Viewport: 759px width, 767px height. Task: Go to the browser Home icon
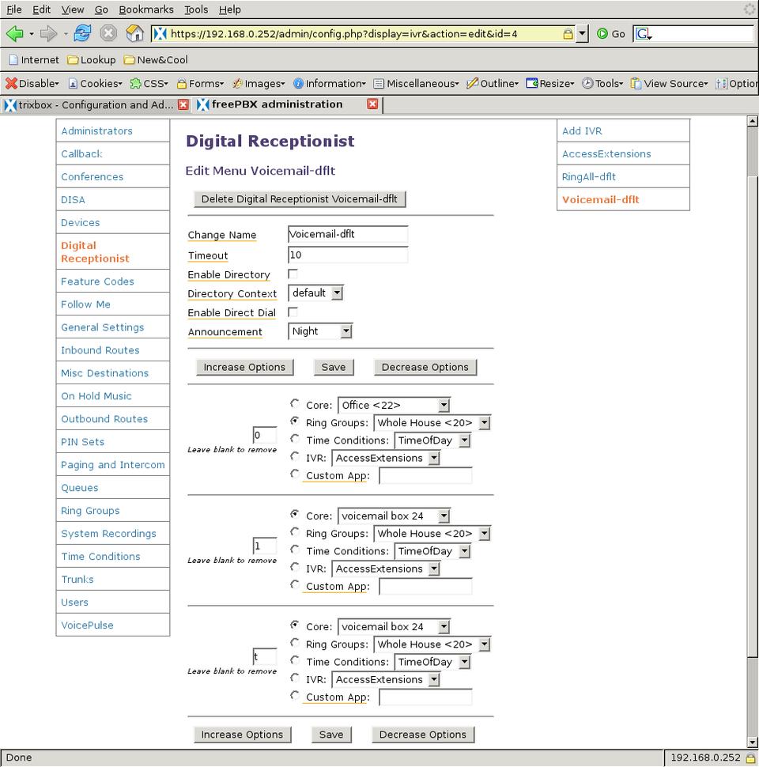(134, 34)
